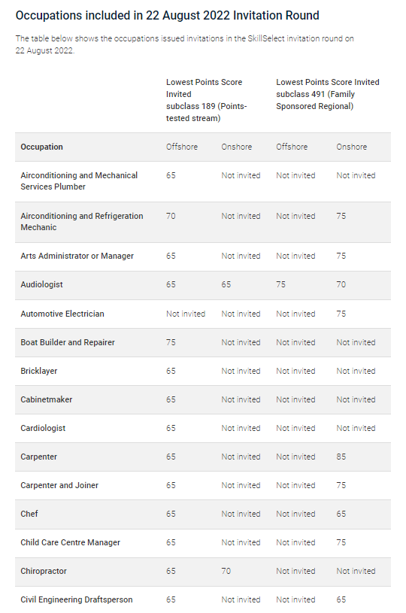Select the Audiologist 491 offshore score 75
The width and height of the screenshot is (406, 613).
point(280,284)
